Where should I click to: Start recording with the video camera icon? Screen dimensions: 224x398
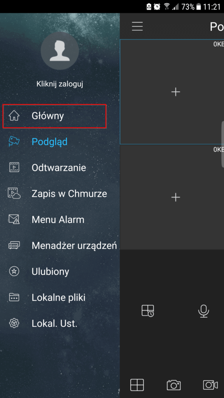point(210,385)
